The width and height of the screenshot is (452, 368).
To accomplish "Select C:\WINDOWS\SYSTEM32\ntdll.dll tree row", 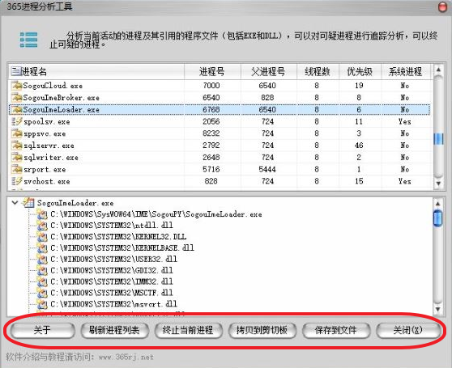I will point(112,226).
